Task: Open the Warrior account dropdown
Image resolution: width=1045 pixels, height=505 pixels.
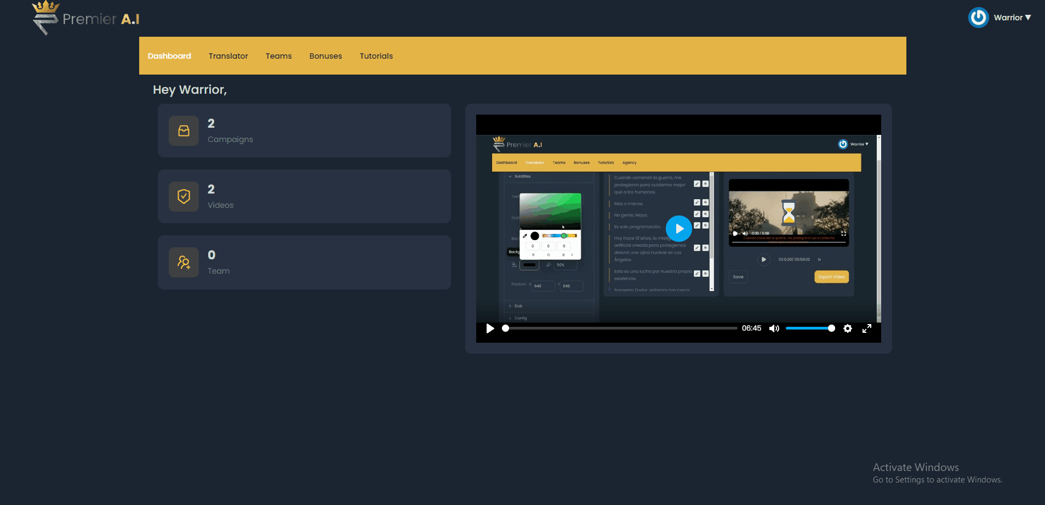Action: coord(1012,18)
